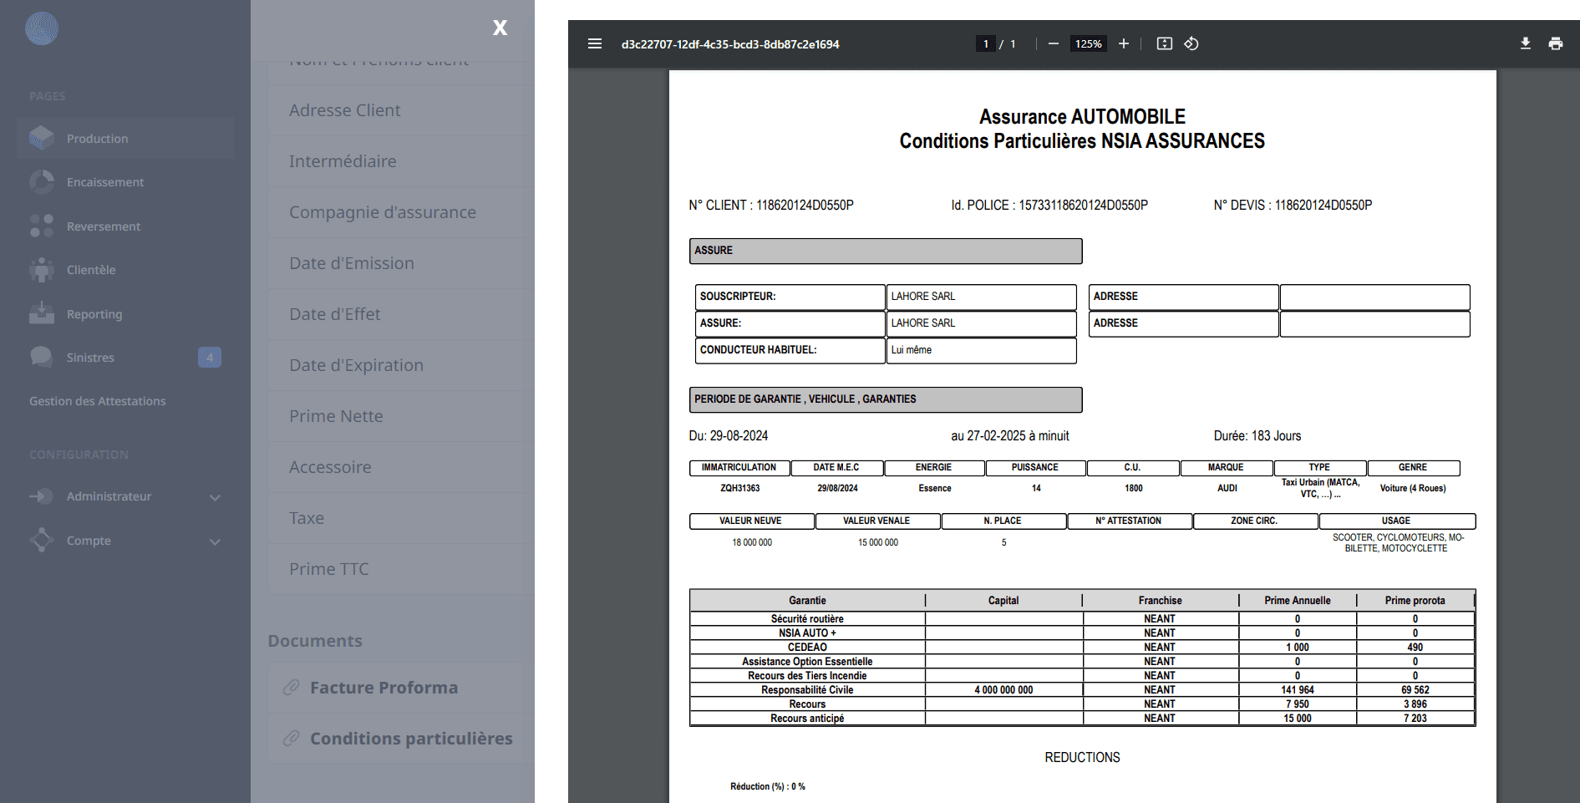Click the fit to page icon

tap(1164, 43)
